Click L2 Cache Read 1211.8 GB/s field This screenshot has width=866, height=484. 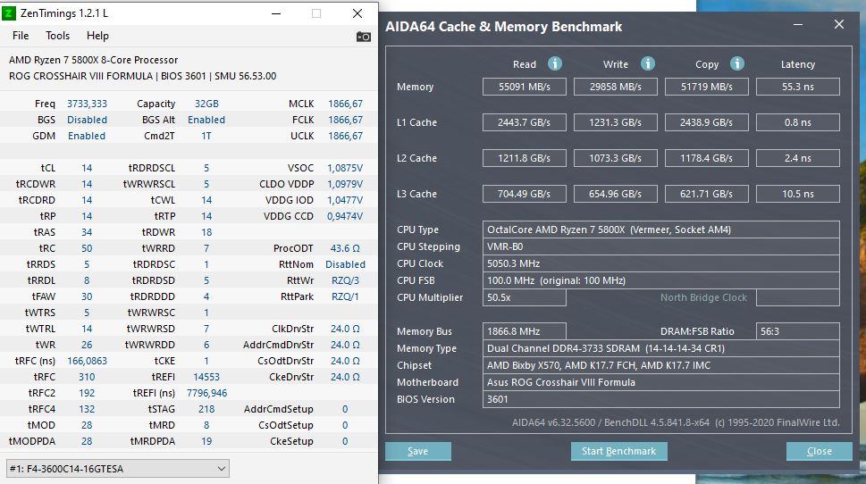tap(524, 158)
